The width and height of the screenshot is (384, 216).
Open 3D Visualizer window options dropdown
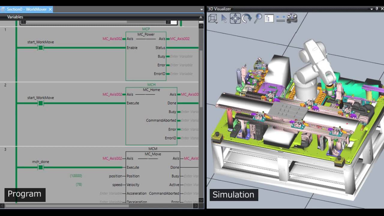click(x=371, y=9)
